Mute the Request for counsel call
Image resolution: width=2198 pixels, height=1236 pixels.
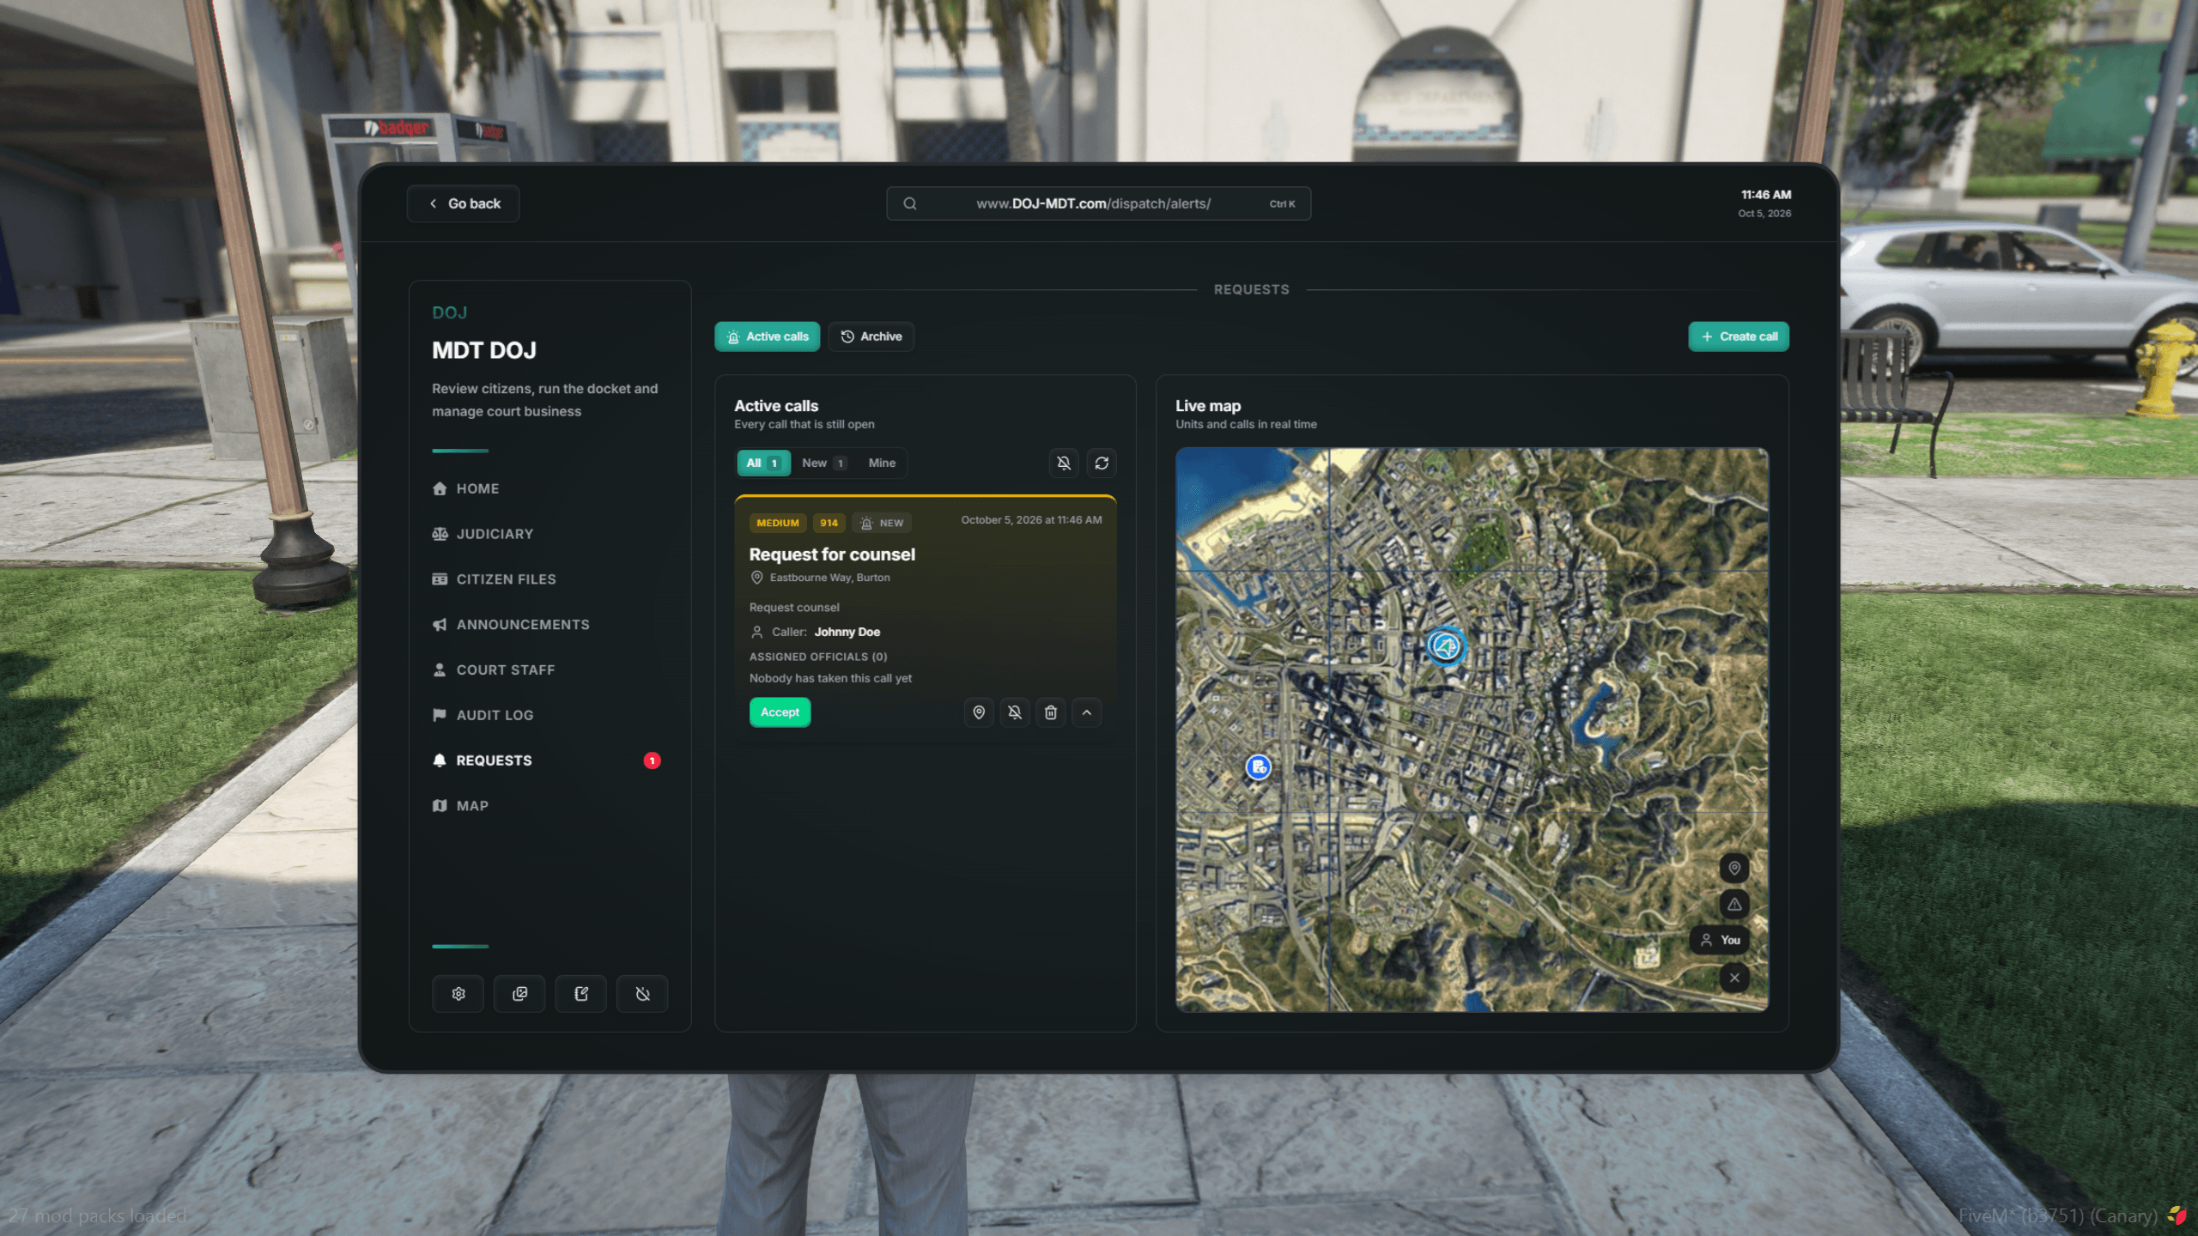point(1015,712)
